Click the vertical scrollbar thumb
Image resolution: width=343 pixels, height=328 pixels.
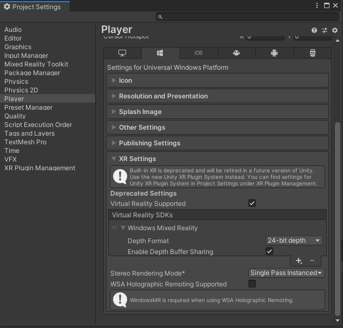click(x=338, y=219)
